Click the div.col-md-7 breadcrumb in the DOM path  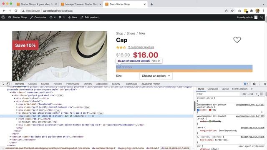click(153, 148)
